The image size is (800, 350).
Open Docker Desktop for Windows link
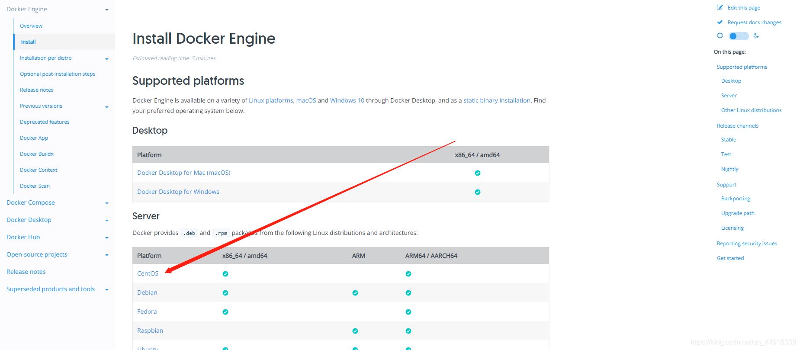click(x=178, y=192)
